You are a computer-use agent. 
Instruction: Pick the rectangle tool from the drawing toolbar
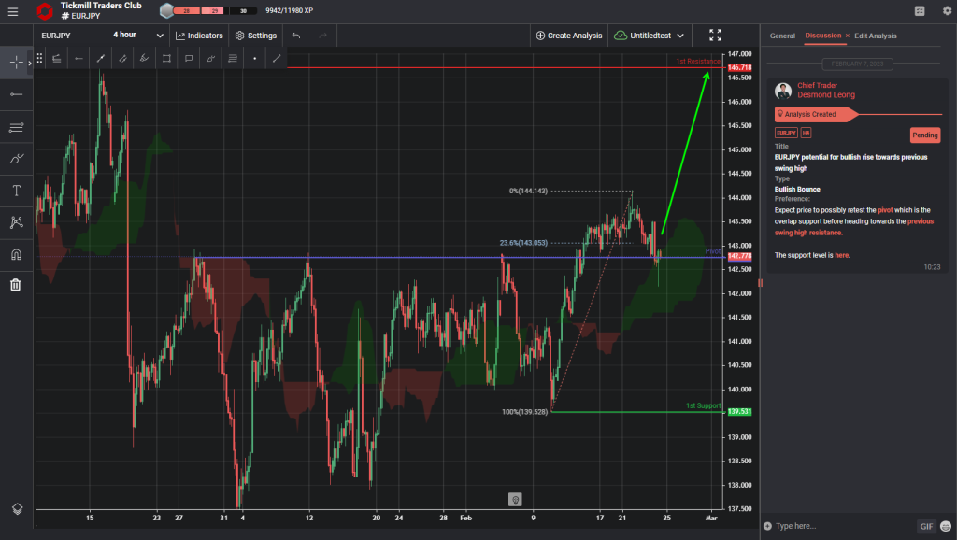(166, 58)
